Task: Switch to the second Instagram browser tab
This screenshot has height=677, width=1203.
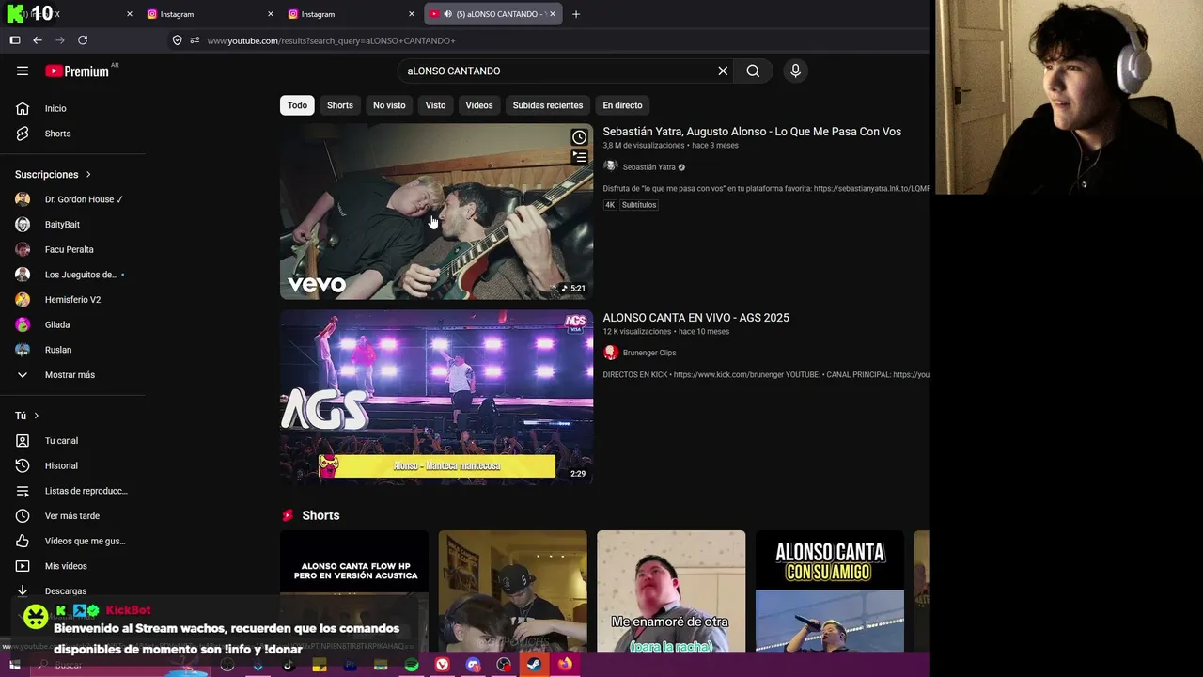Action: coord(351,14)
